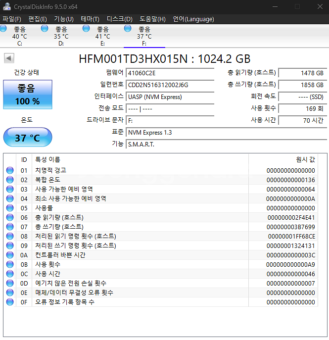Click the serial number field CDD2N516312002J6G
The width and height of the screenshot is (329, 340).
170,85
